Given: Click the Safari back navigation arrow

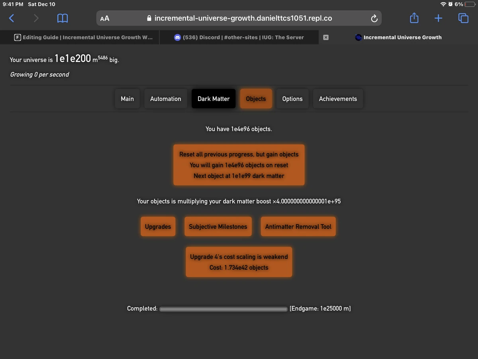Looking at the screenshot, I should click(11, 18).
